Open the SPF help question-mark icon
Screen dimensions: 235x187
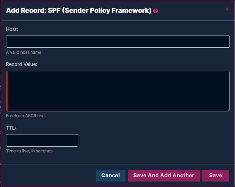pos(155,11)
